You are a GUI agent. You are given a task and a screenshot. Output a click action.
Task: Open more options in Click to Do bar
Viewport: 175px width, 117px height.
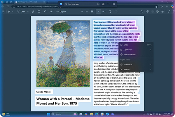[108, 4]
